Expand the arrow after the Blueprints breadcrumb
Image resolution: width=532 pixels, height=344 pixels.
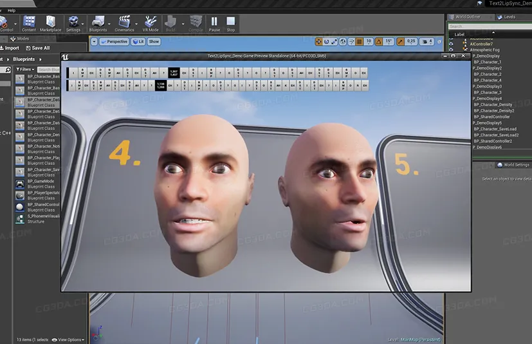41,59
